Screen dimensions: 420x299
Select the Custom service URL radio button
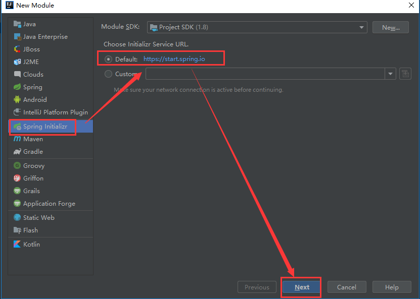(108, 74)
